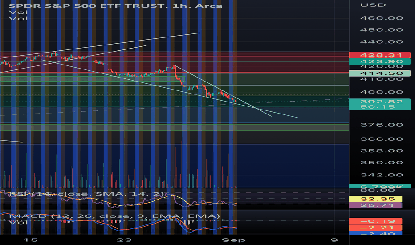Click the date 15 on time axis

click(x=30, y=240)
